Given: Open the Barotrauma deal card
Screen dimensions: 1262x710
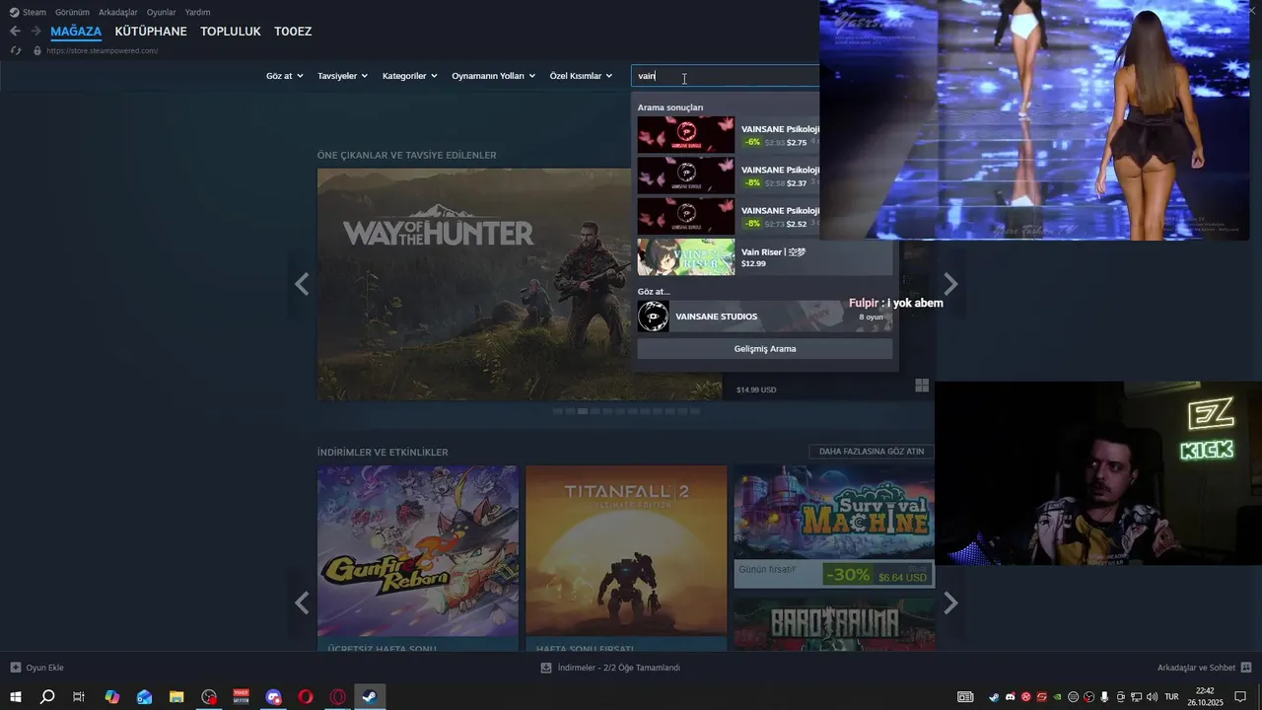Looking at the screenshot, I should [834, 623].
